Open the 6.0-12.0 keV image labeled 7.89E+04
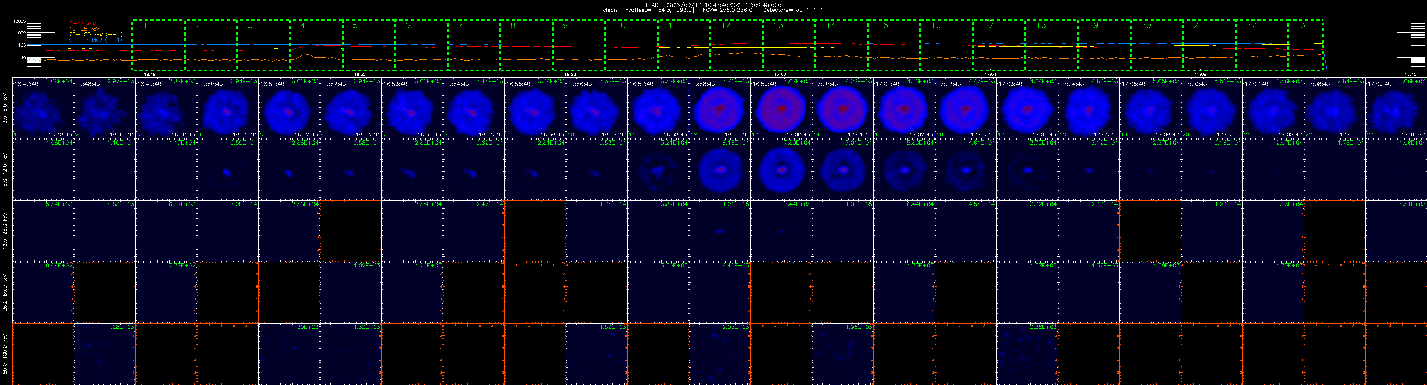The image size is (1427, 385). click(782, 169)
